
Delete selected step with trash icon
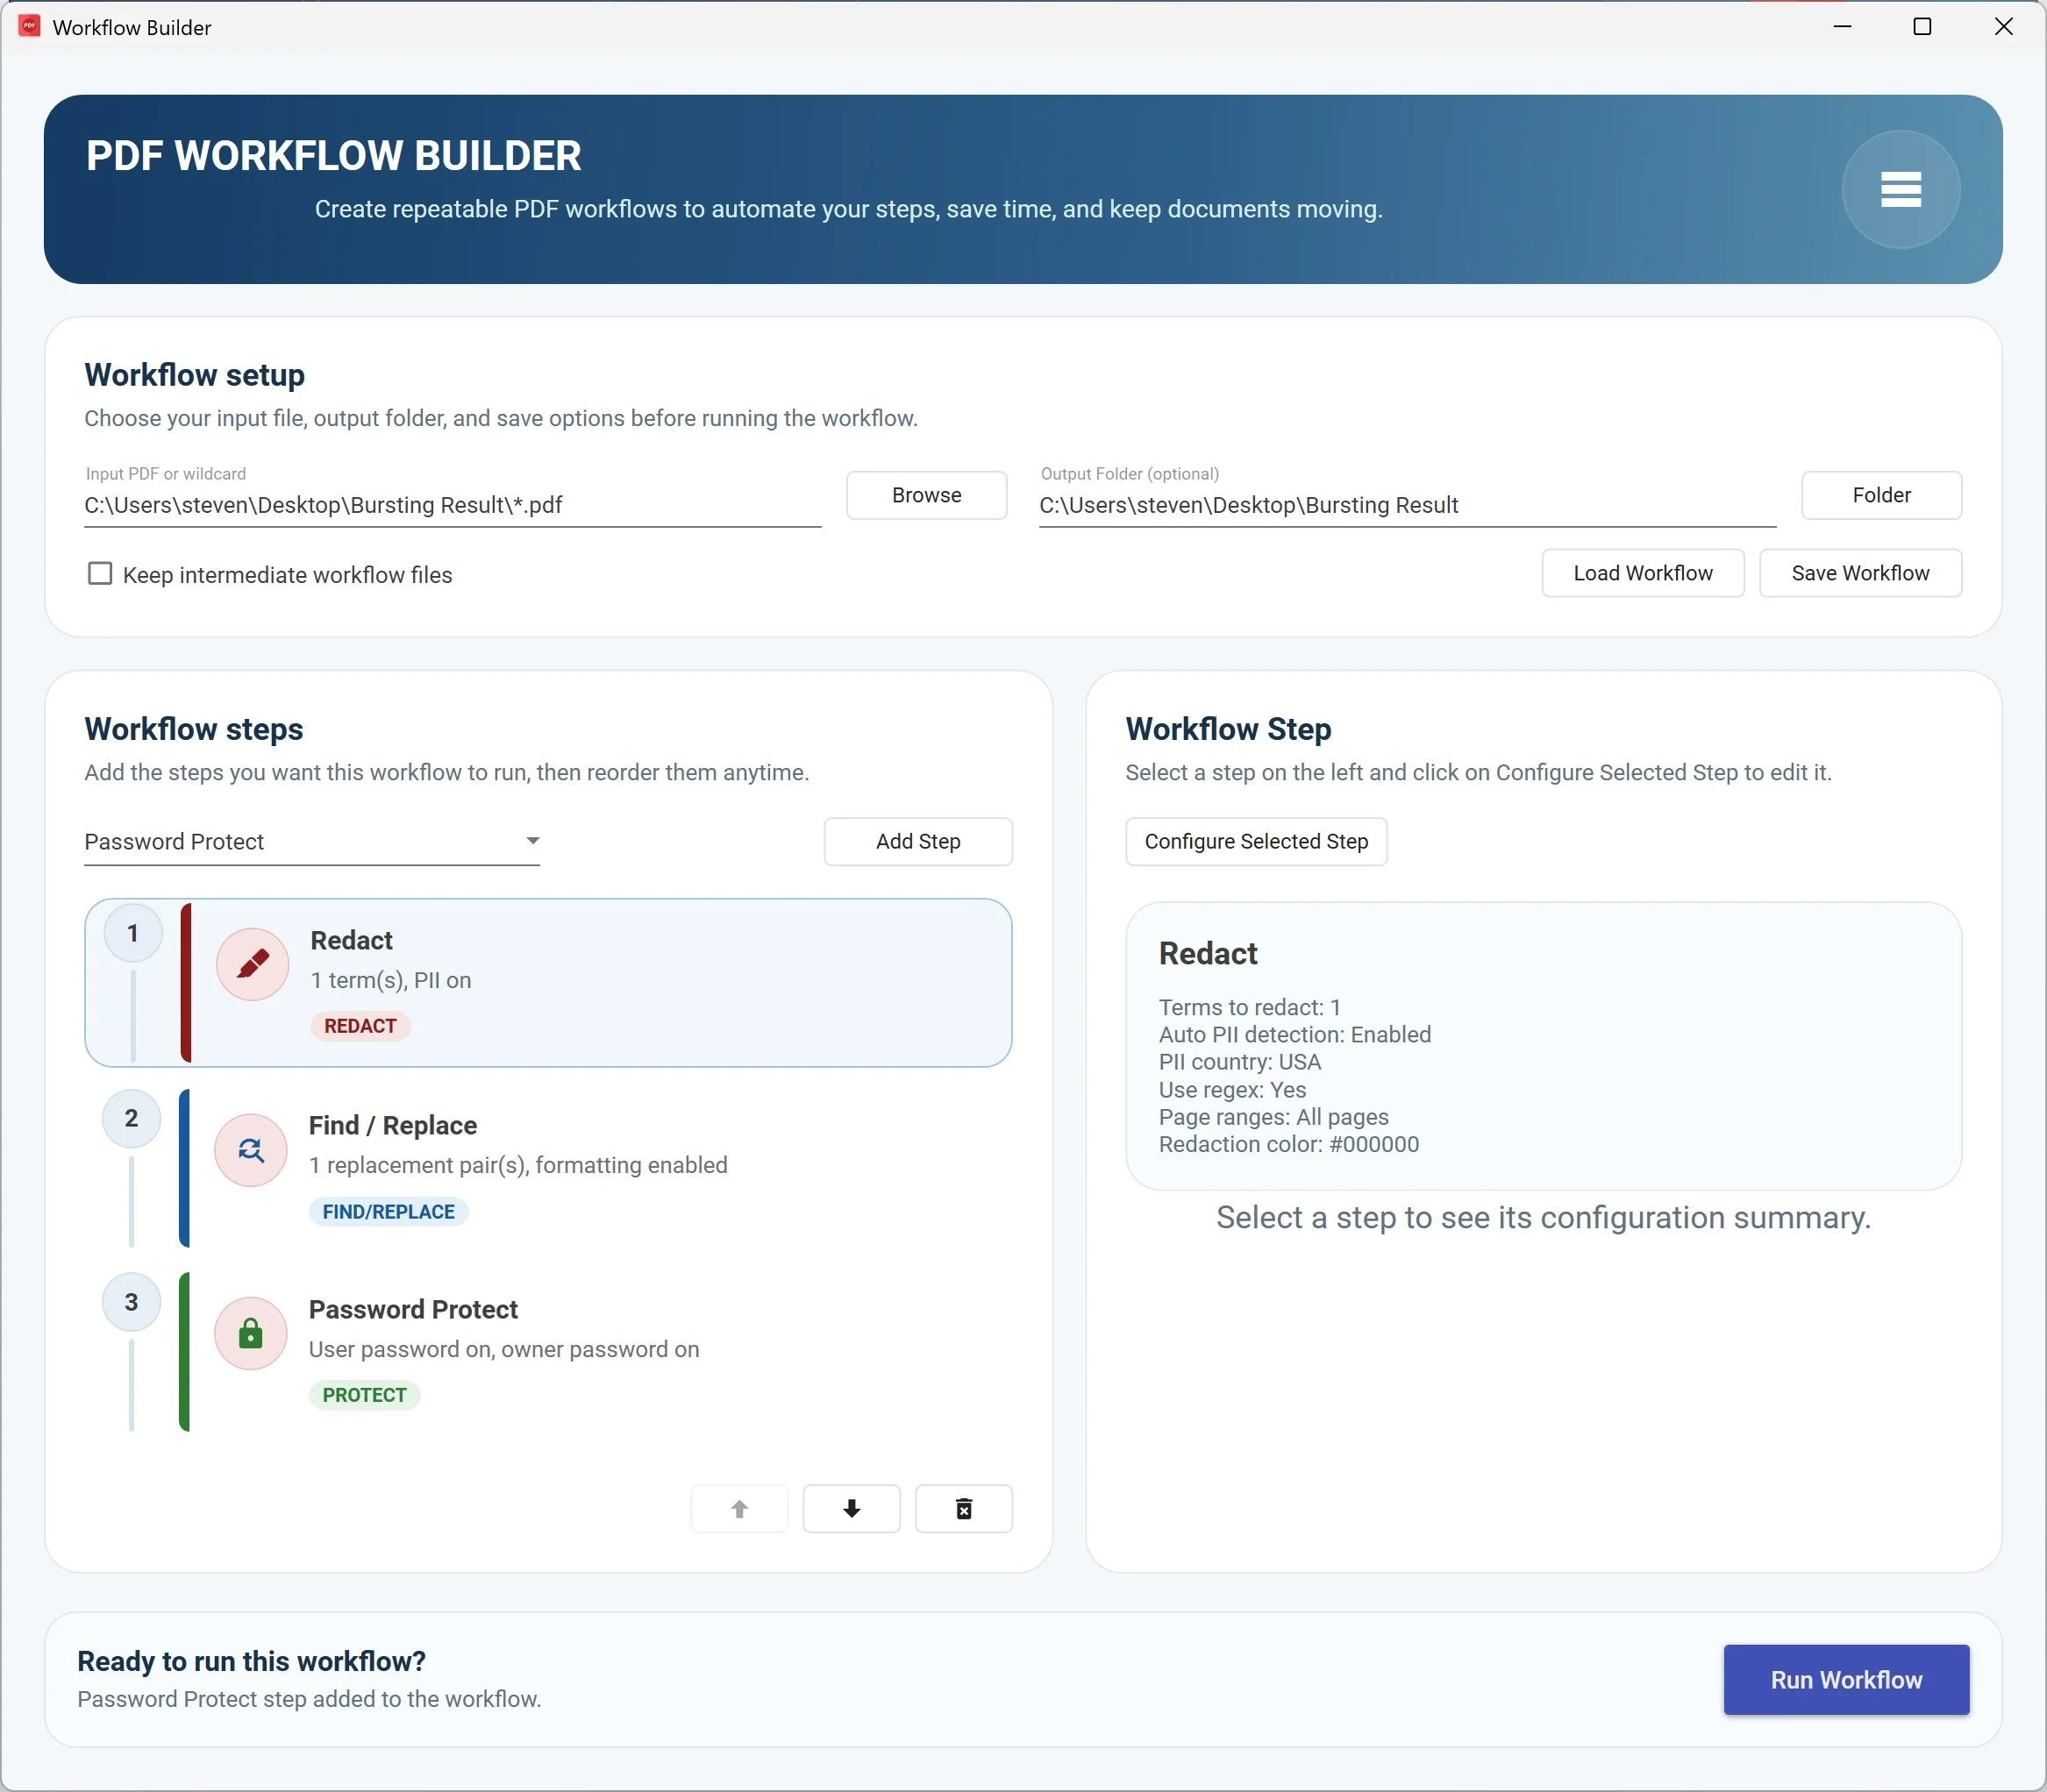[964, 1508]
